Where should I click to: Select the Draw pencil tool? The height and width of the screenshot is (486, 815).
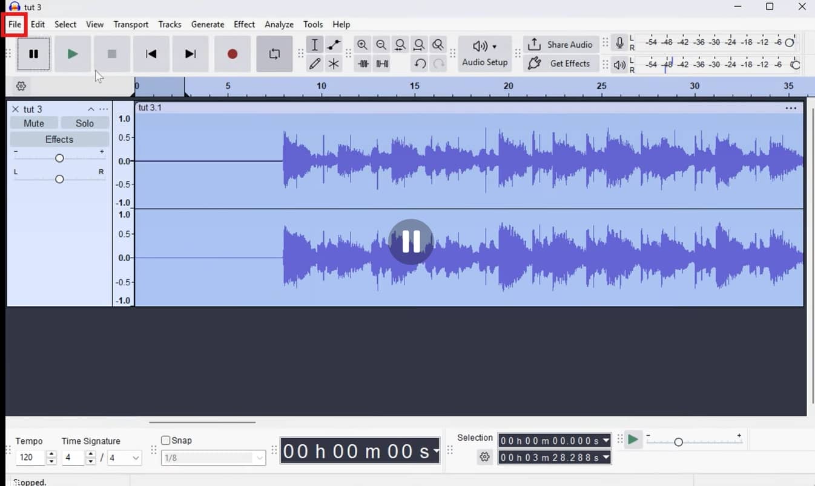click(x=315, y=63)
